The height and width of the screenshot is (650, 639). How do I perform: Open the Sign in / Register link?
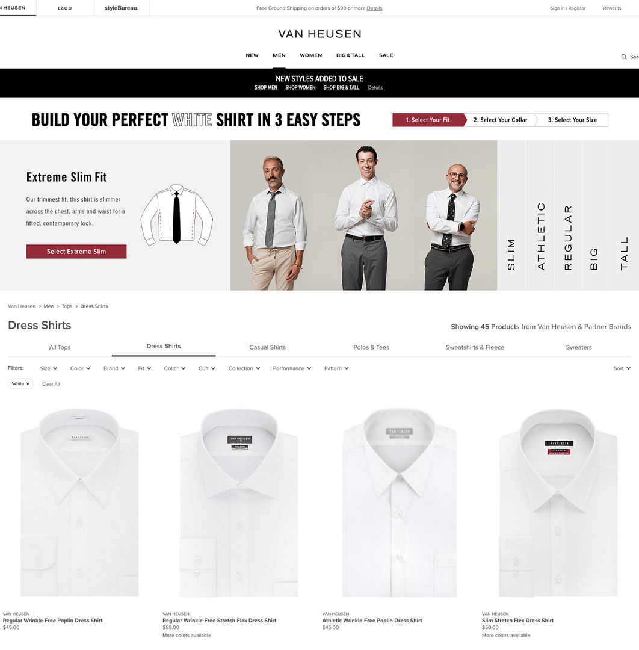click(568, 8)
